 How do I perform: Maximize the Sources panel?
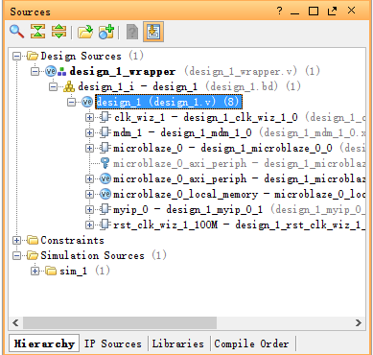coord(314,12)
